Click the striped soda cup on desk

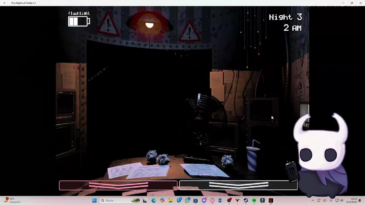tap(253, 156)
